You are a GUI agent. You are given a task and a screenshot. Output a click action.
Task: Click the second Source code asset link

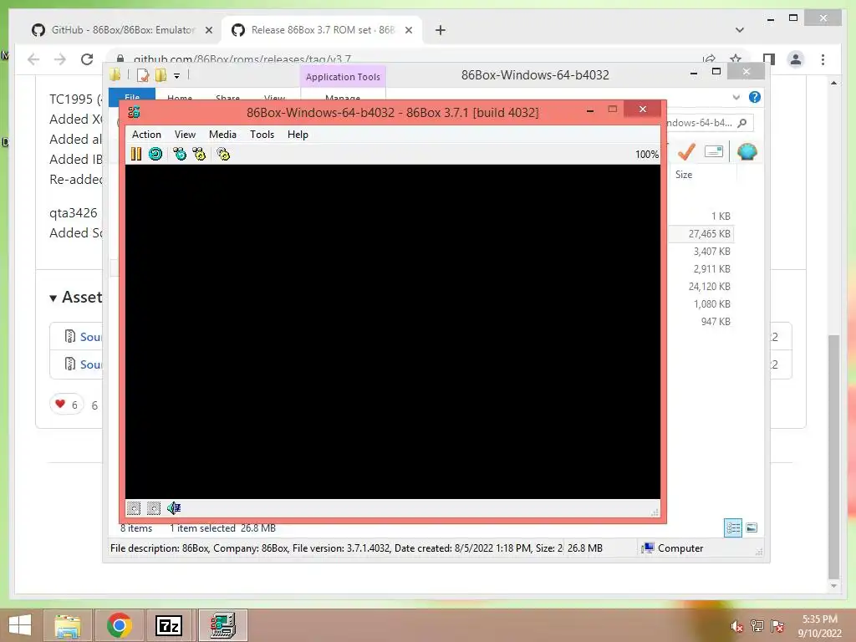coord(90,364)
